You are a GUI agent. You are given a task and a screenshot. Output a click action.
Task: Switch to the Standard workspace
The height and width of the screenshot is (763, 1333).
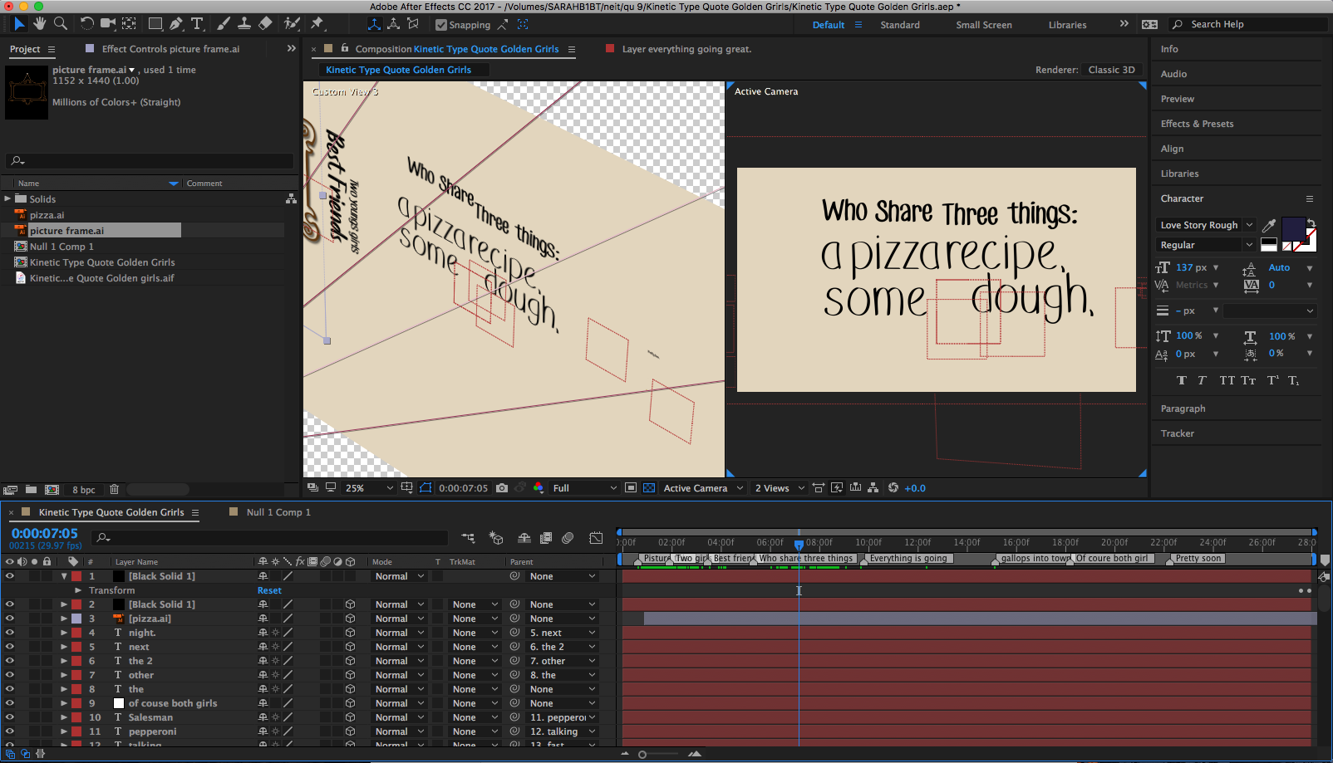pyautogui.click(x=899, y=25)
